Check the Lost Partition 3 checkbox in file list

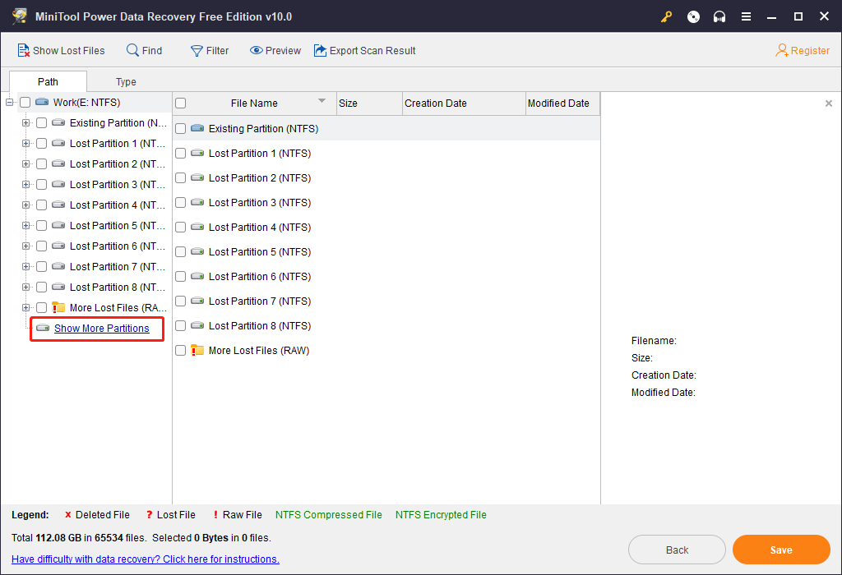[x=181, y=203]
